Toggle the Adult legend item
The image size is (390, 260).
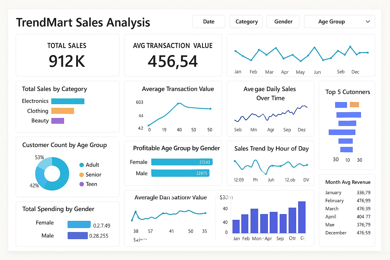(x=89, y=165)
